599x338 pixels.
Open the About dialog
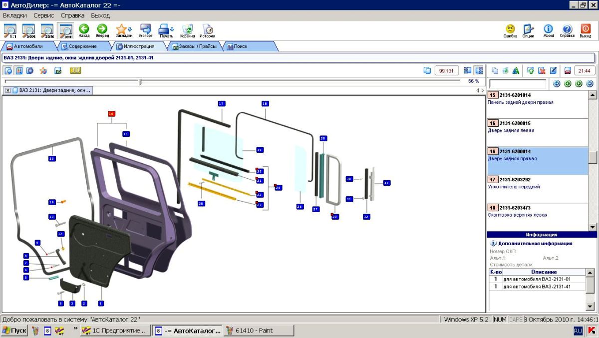[549, 30]
